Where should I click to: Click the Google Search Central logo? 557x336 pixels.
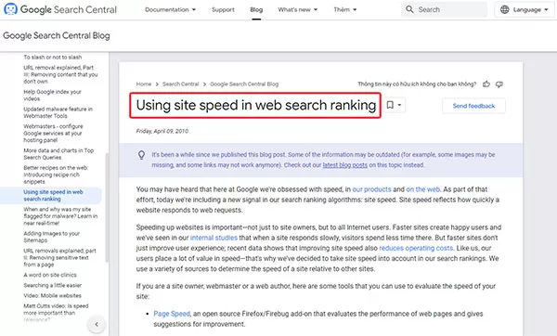pos(60,9)
